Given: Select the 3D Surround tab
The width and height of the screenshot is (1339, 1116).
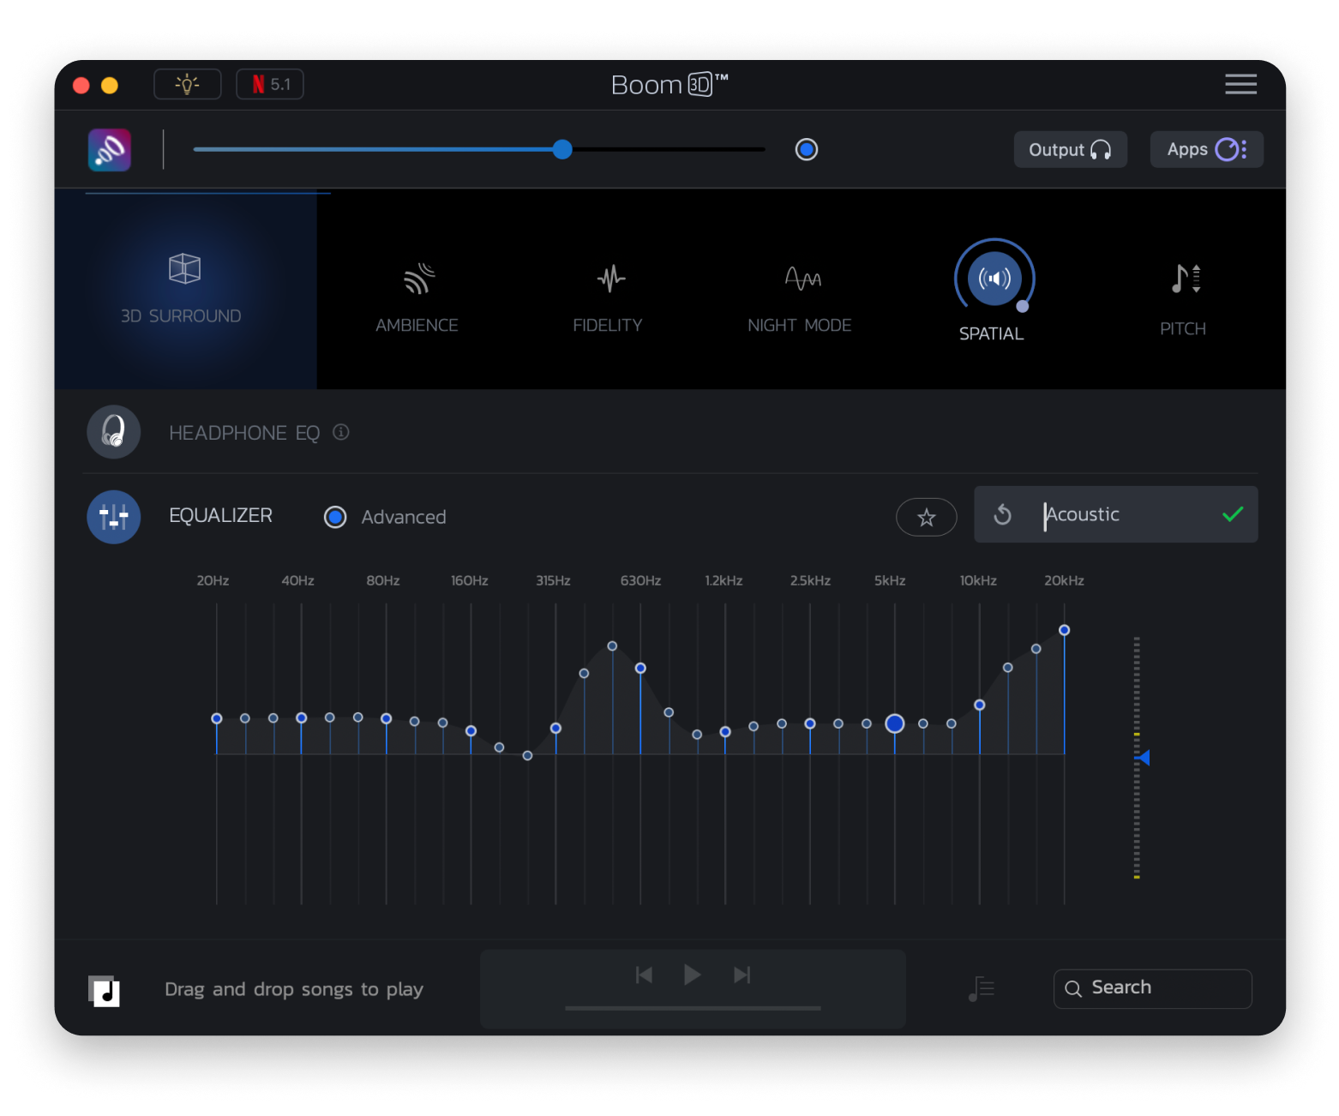Looking at the screenshot, I should (x=185, y=290).
